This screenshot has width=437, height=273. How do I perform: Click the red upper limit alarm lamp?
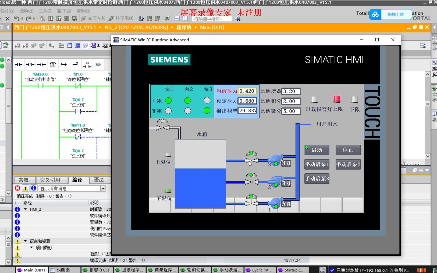337,99
